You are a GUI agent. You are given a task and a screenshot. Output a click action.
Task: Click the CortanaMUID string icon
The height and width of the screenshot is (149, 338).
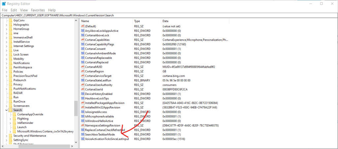tap(83, 67)
